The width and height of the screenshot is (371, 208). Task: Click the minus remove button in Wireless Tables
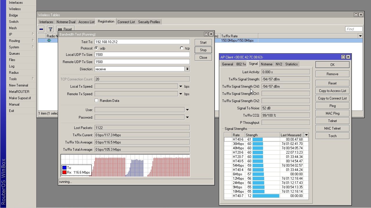[x=41, y=29]
